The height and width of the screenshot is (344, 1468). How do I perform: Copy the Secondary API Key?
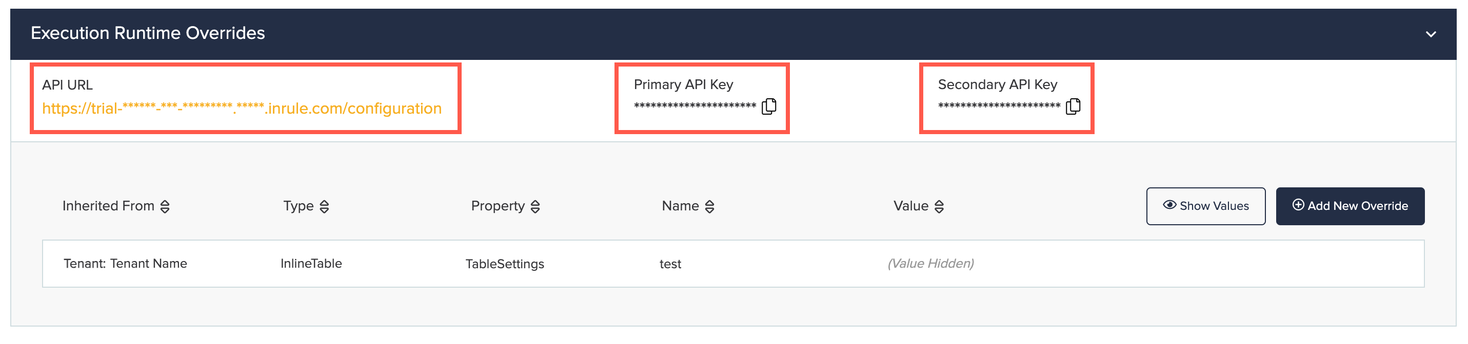[1074, 106]
